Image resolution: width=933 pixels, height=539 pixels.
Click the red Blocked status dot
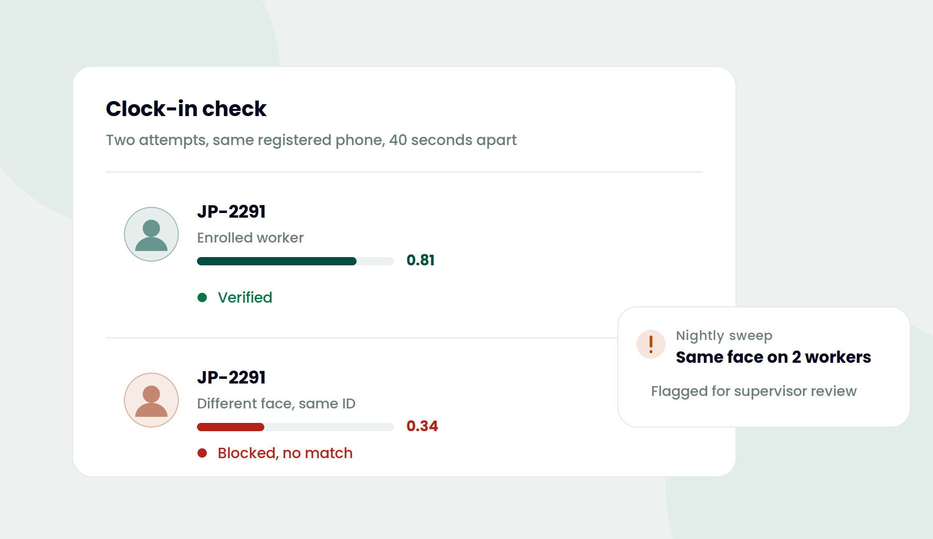pos(202,453)
